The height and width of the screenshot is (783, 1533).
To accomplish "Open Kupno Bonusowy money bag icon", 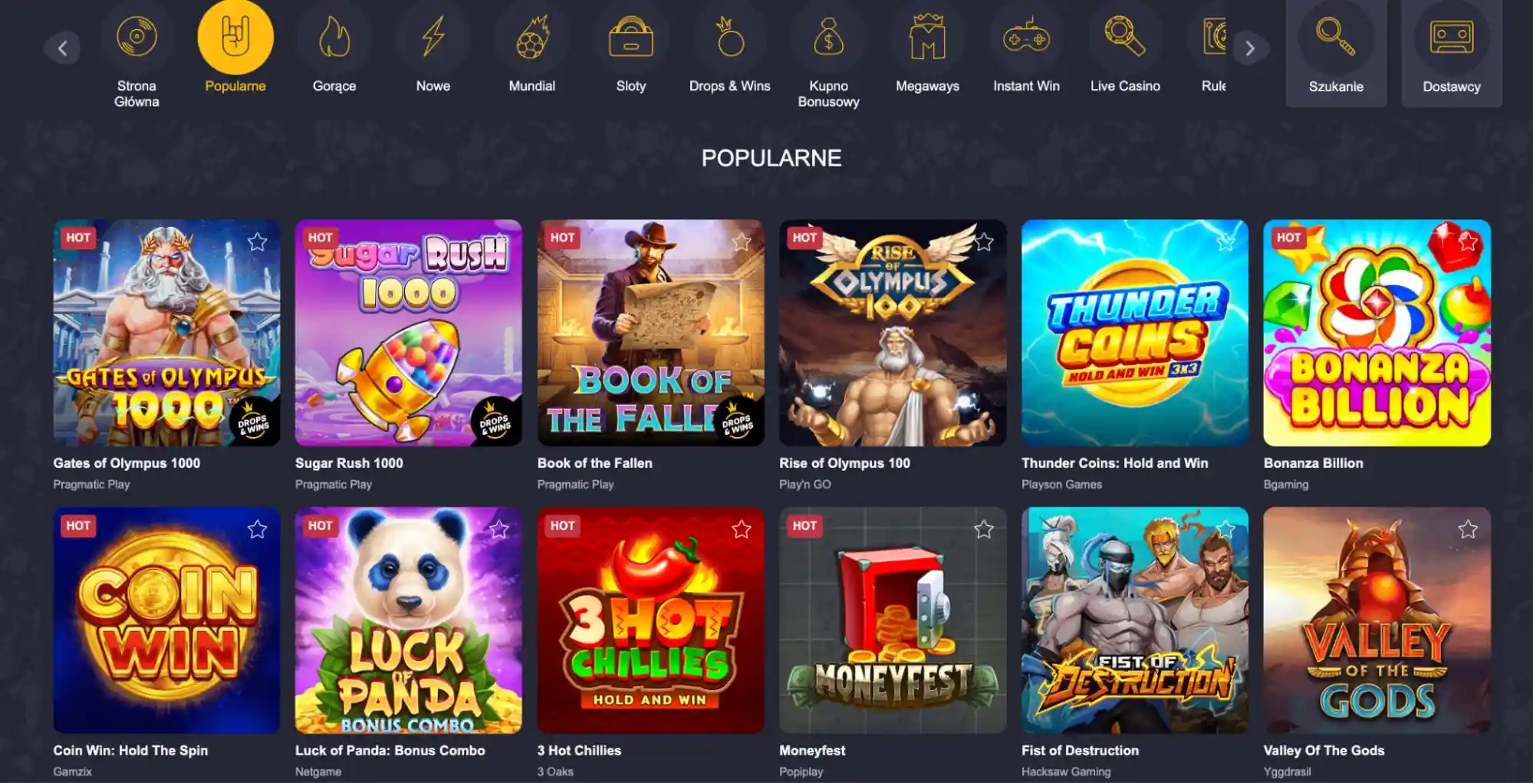I will click(828, 38).
